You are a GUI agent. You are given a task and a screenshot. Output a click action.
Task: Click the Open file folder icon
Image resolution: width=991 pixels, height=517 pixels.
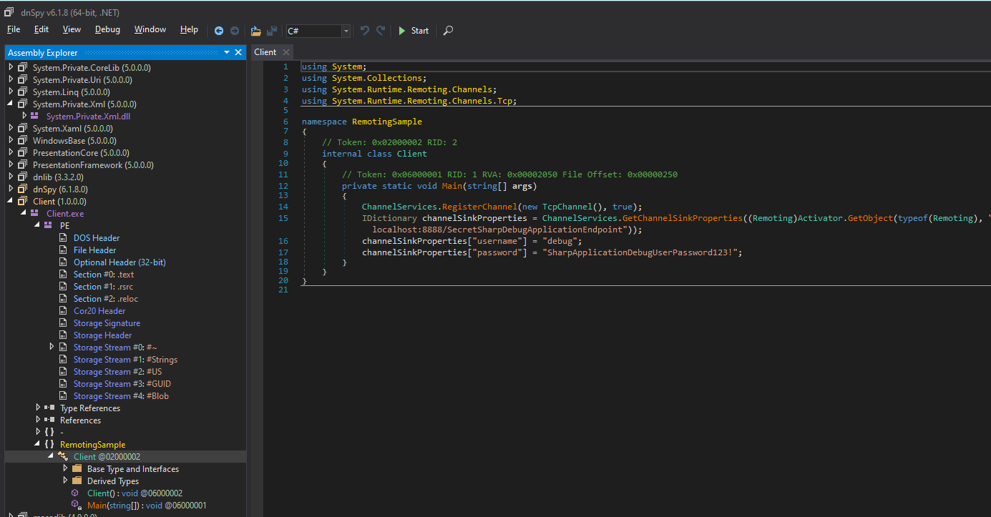click(x=256, y=31)
